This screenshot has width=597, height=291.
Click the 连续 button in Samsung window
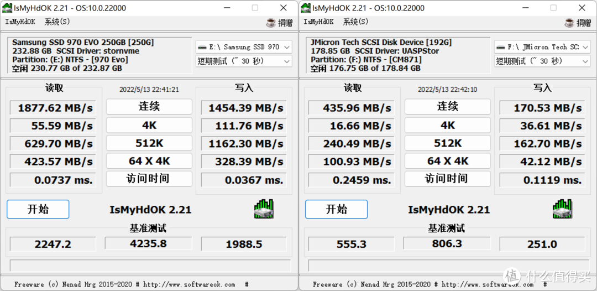click(x=149, y=107)
